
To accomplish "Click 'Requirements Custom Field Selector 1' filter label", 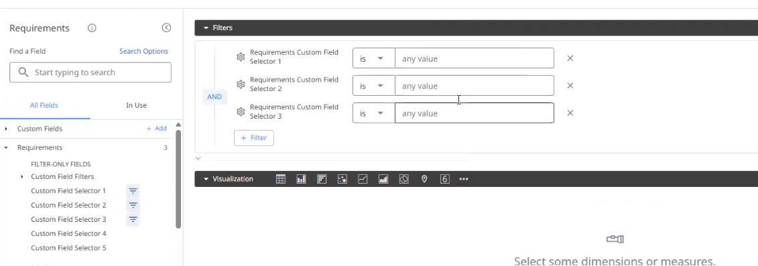I will point(294,57).
